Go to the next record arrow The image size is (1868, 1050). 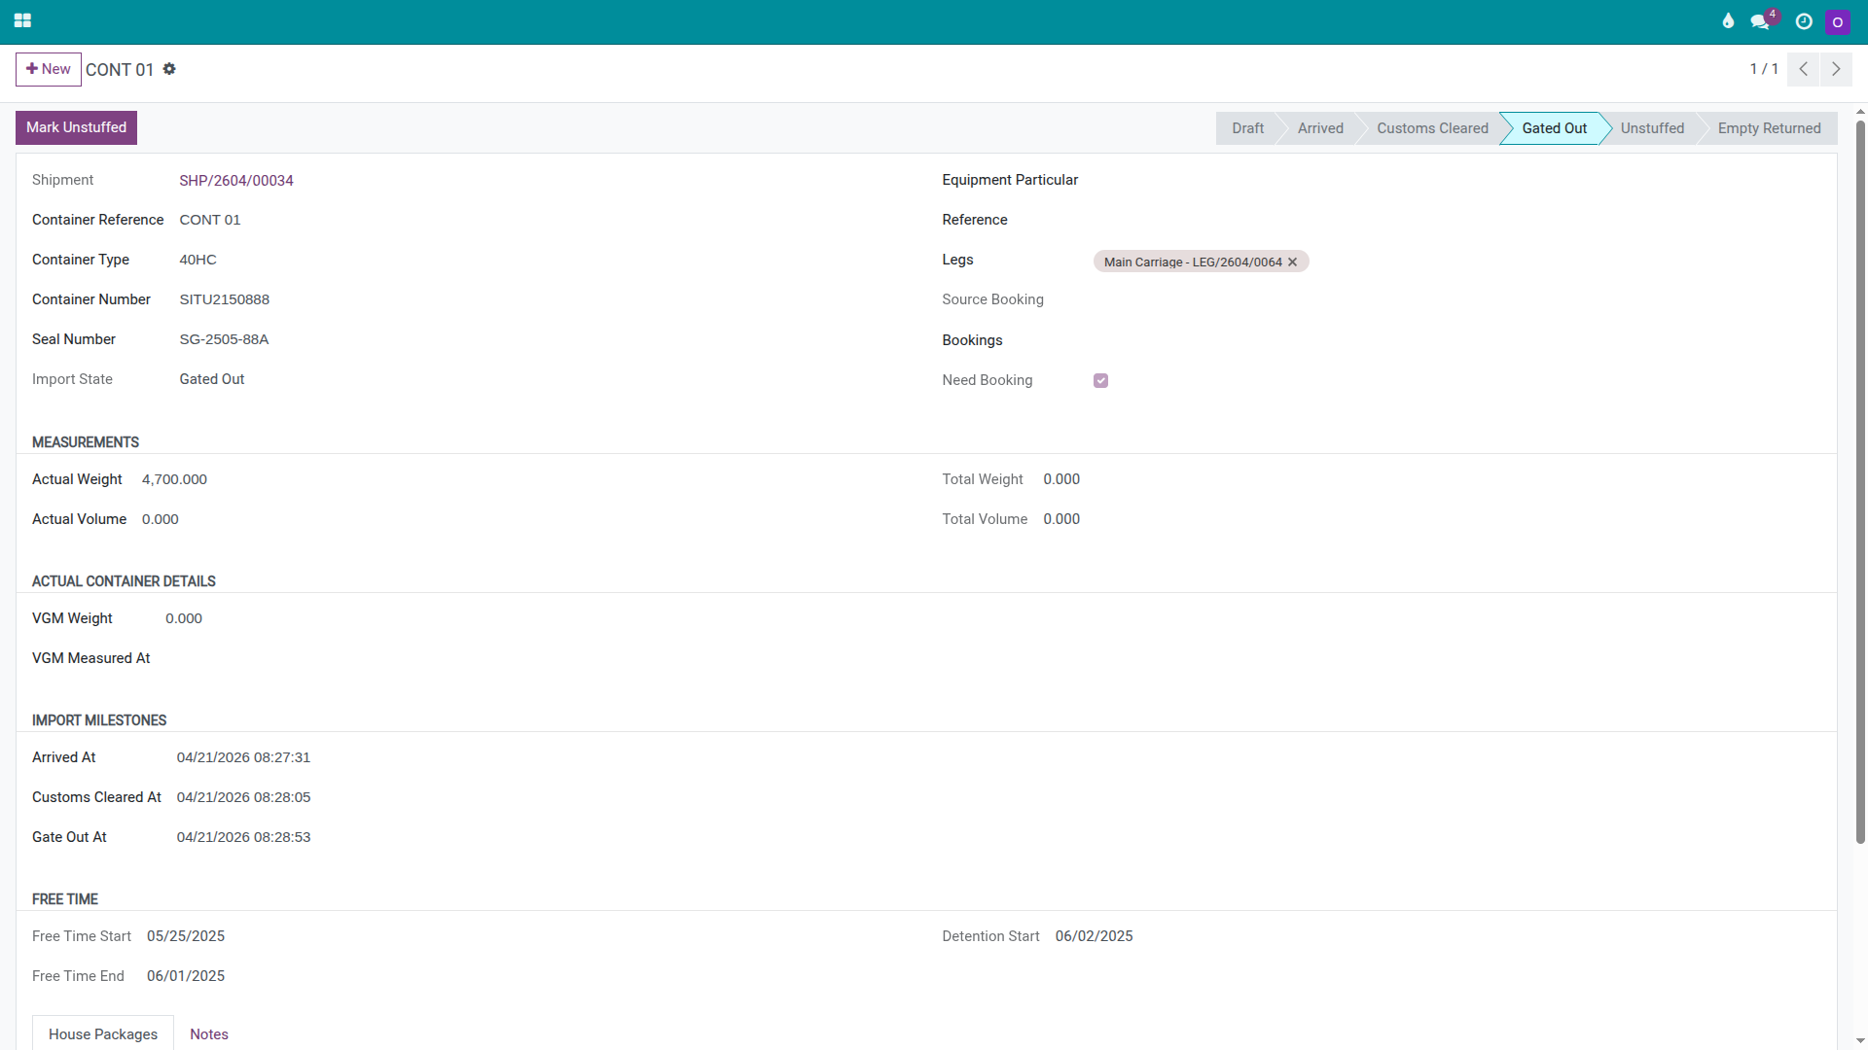point(1836,69)
